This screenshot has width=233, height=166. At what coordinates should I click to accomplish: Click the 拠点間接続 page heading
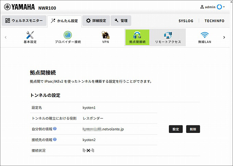[x=43, y=72]
